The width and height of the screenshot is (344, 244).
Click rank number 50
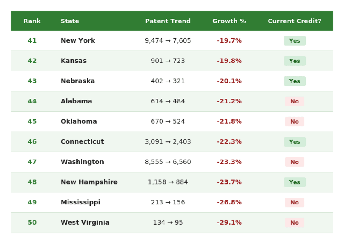click(32, 223)
